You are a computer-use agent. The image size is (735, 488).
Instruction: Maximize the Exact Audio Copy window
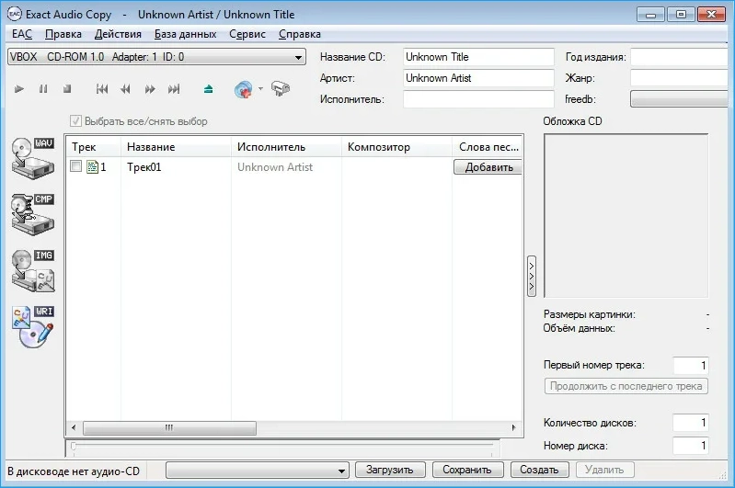(681, 15)
